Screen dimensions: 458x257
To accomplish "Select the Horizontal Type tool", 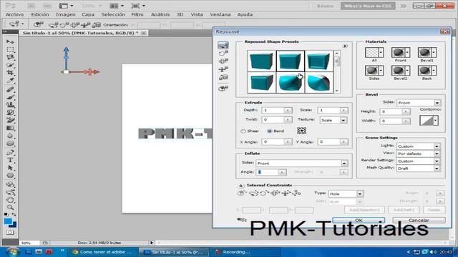I will click(10, 160).
